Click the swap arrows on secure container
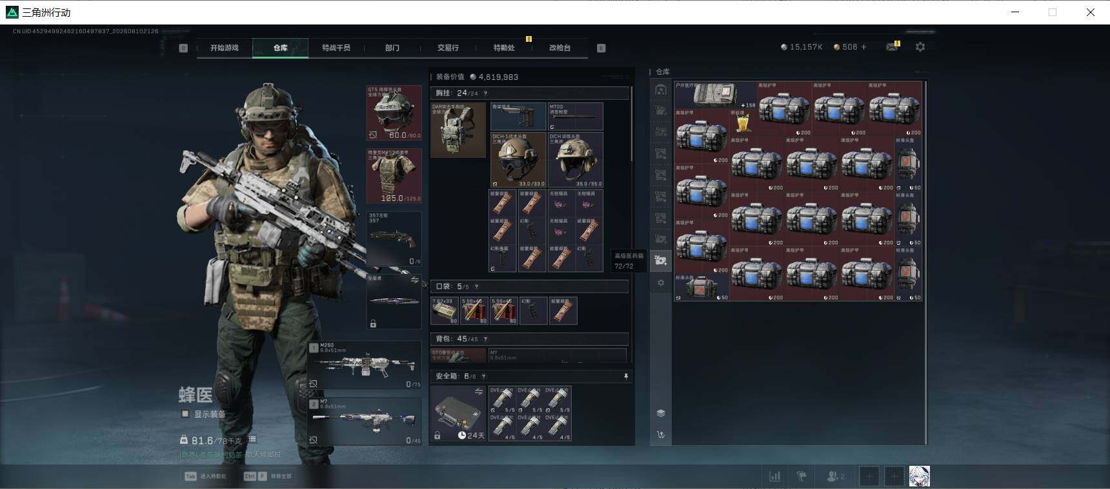Viewport: 1110px width, 489px height. pyautogui.click(x=479, y=392)
